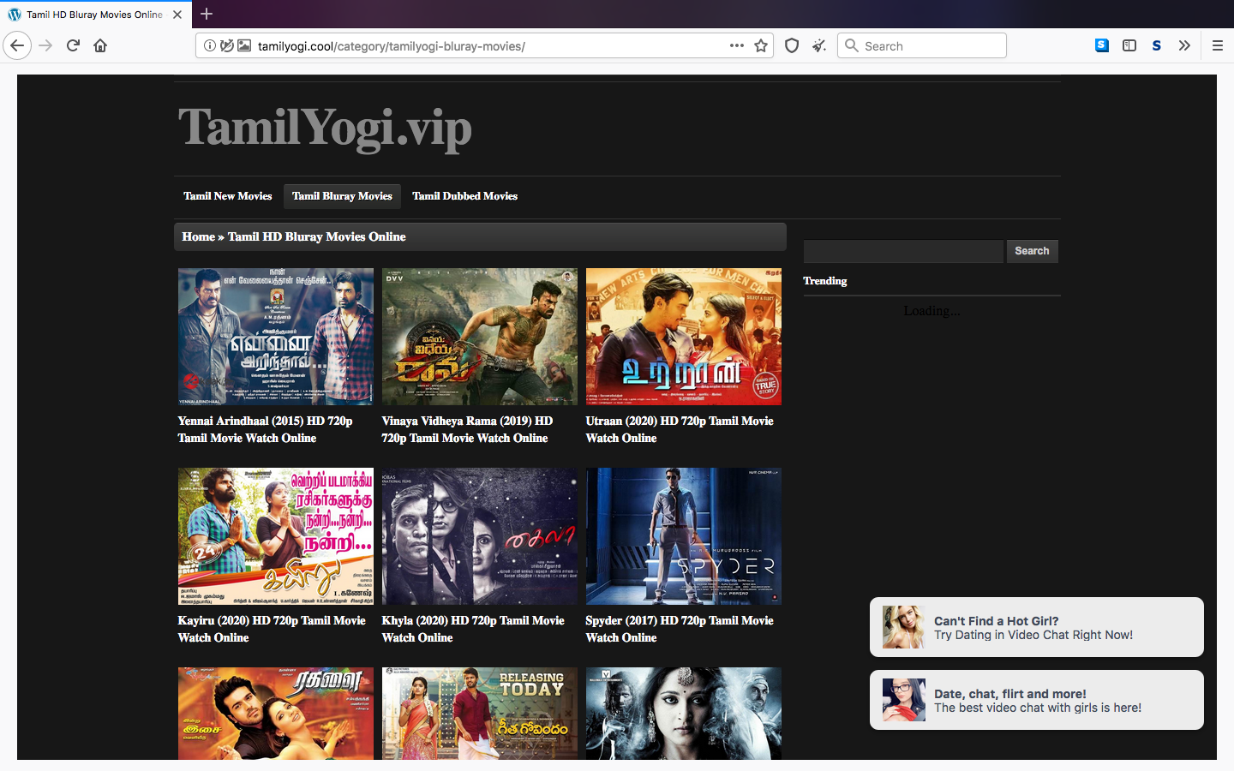Focus the browser Search box
This screenshot has height=771, width=1234.
click(x=922, y=45)
